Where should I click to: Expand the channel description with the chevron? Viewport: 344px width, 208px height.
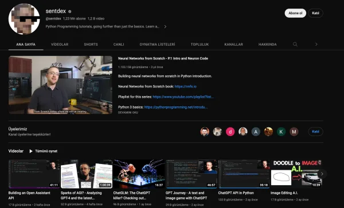[x=165, y=27]
